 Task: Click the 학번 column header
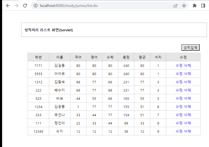38,57
